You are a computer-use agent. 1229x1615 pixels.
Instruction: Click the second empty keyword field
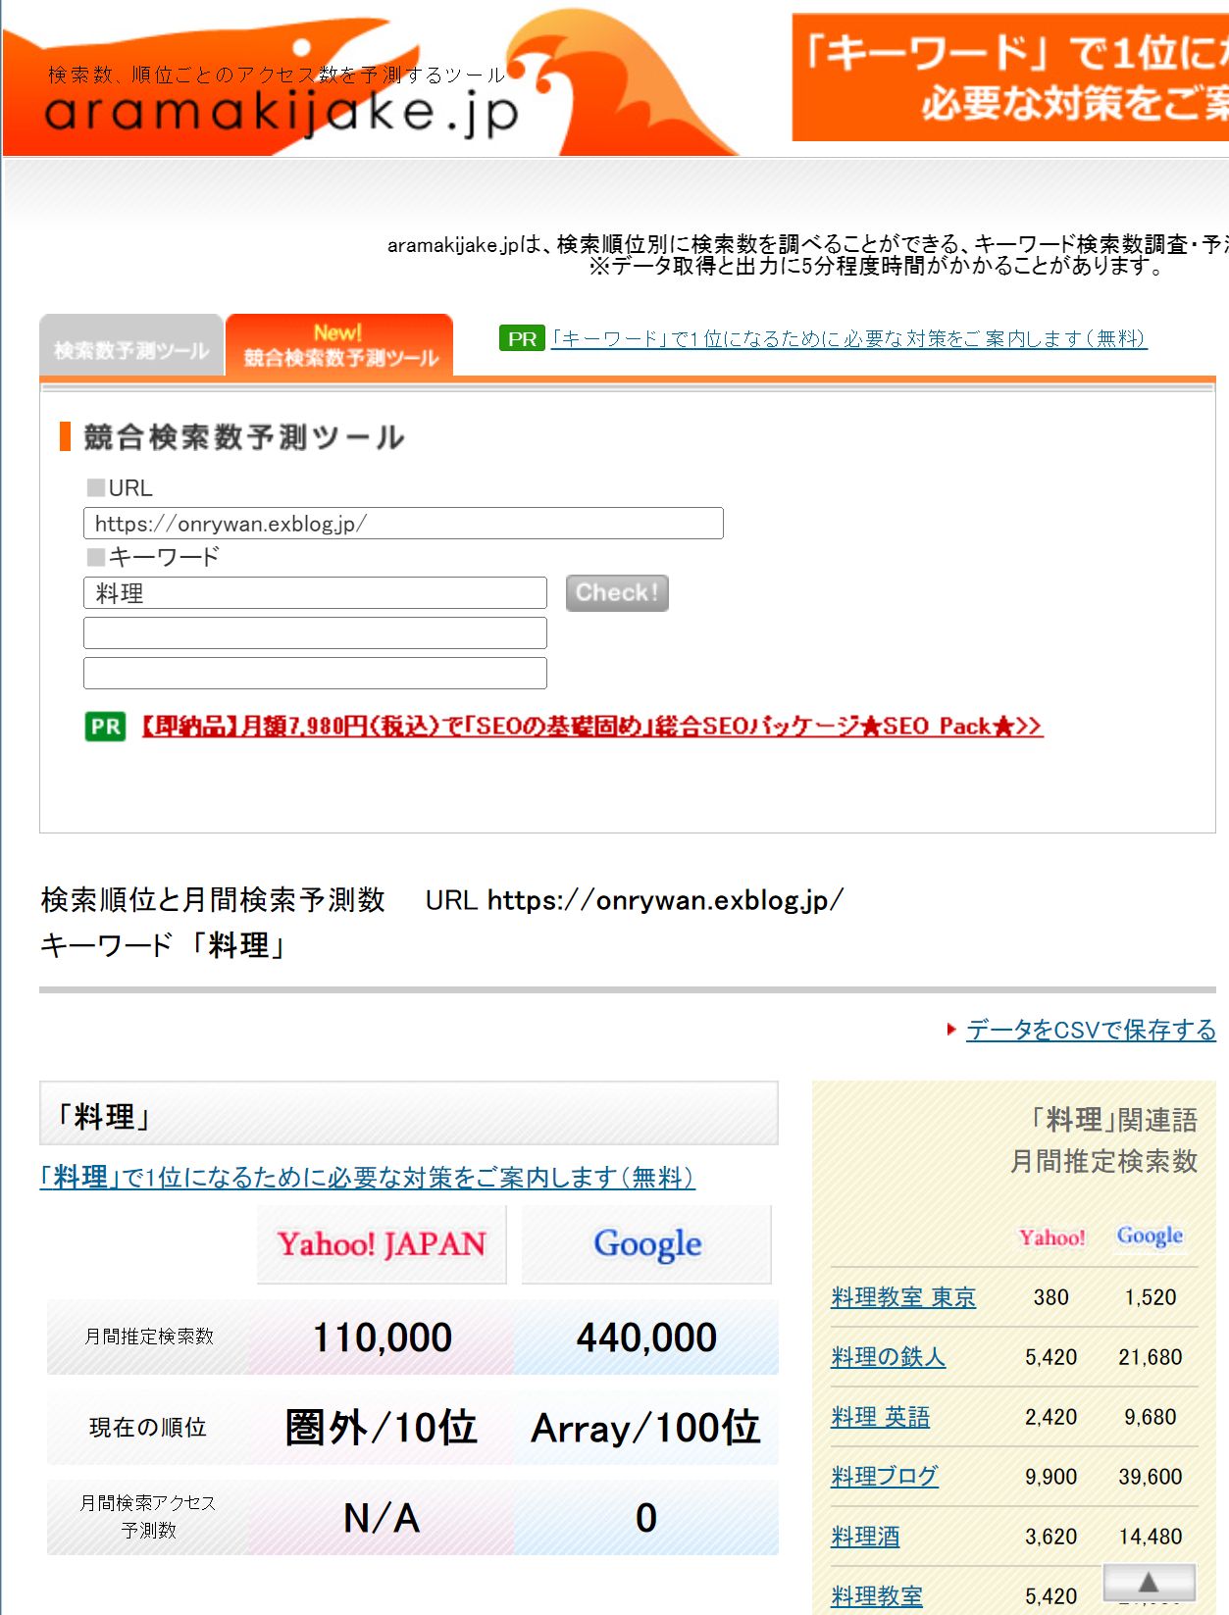[x=315, y=632]
